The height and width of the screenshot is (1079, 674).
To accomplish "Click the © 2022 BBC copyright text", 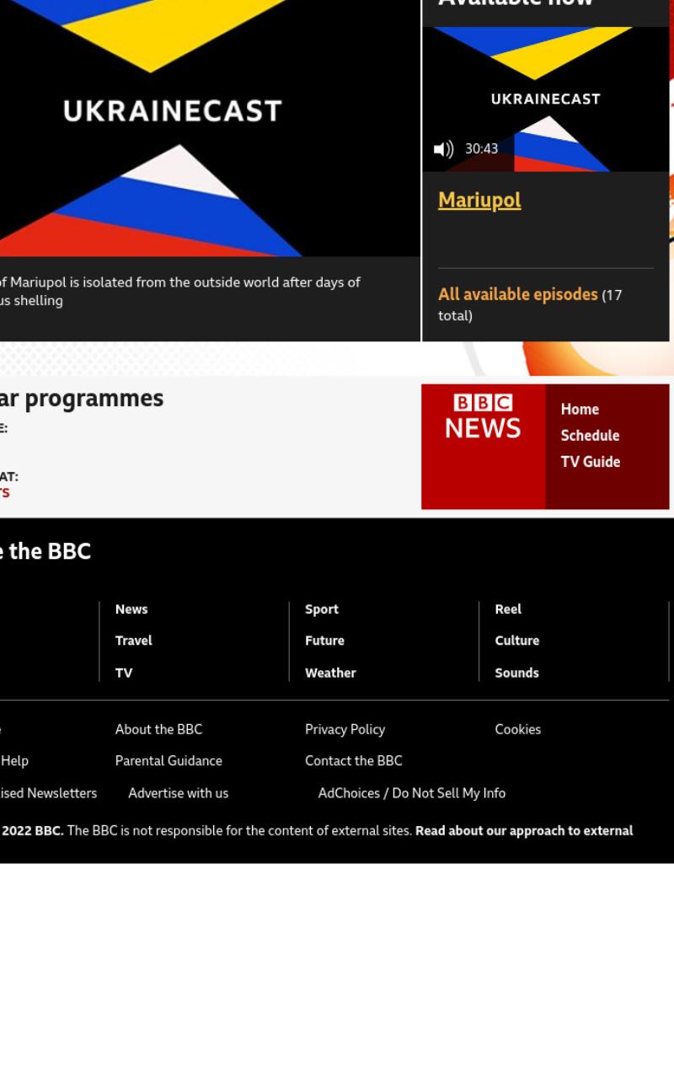I will pyautogui.click(x=32, y=831).
